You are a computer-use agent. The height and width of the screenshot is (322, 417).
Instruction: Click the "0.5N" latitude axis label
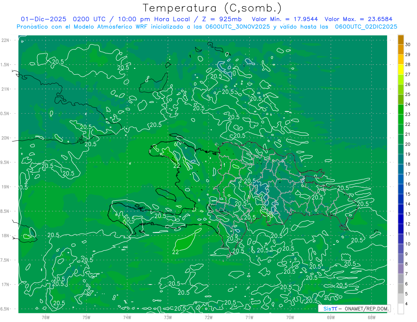5,114
